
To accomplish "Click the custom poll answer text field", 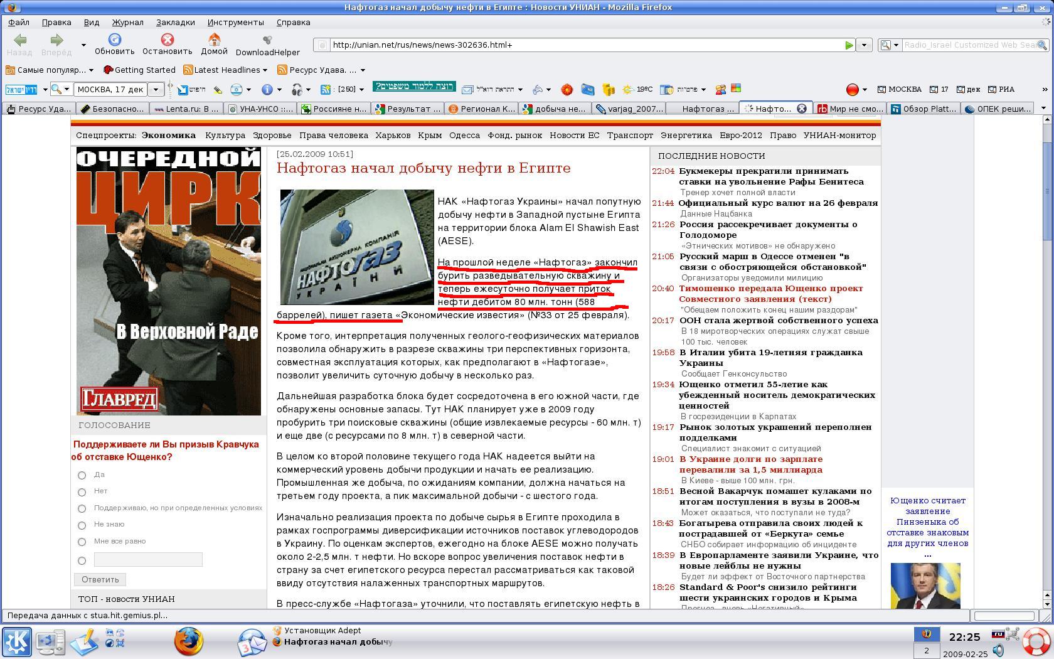I will 148,559.
